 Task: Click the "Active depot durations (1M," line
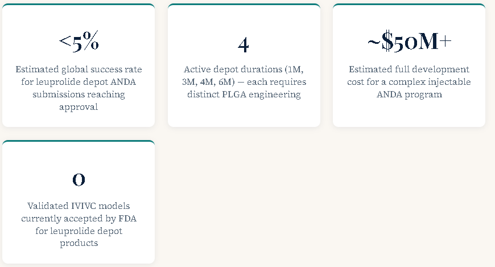pos(244,69)
